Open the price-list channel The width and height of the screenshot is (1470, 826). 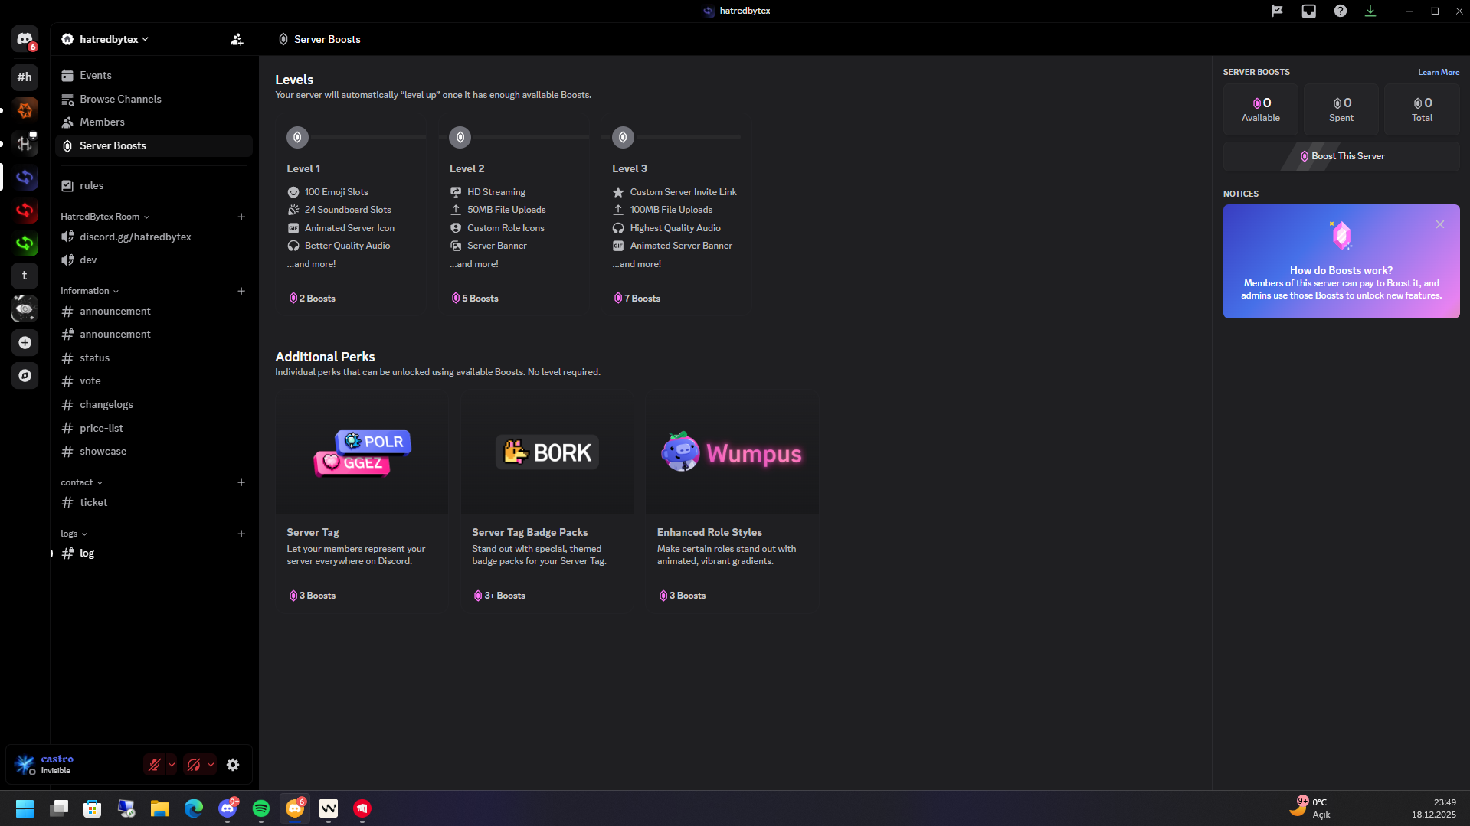[x=154, y=429]
